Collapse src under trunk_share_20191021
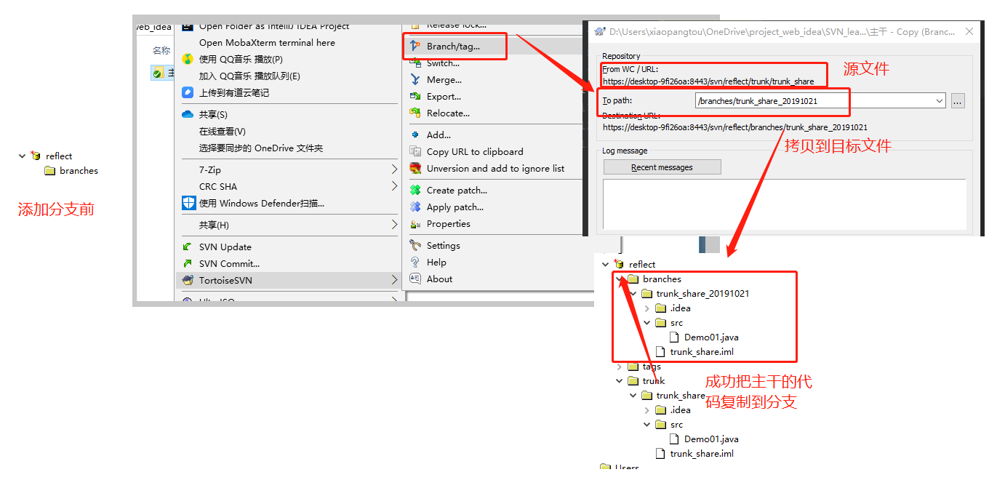Screen dimensions: 989x480 coord(646,323)
